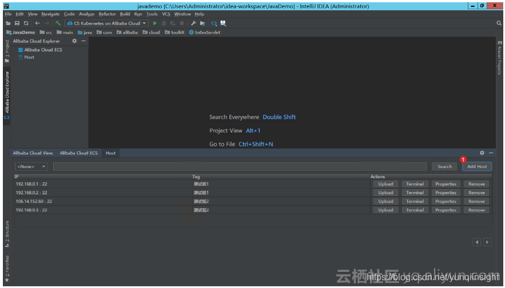Viewport: 505px width, 288px height.
Task: Open Properties for host 192.168.0.3
Action: (x=446, y=210)
